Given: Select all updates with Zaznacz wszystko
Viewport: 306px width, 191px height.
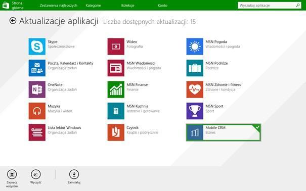Looking at the screenshot, I should (12, 178).
